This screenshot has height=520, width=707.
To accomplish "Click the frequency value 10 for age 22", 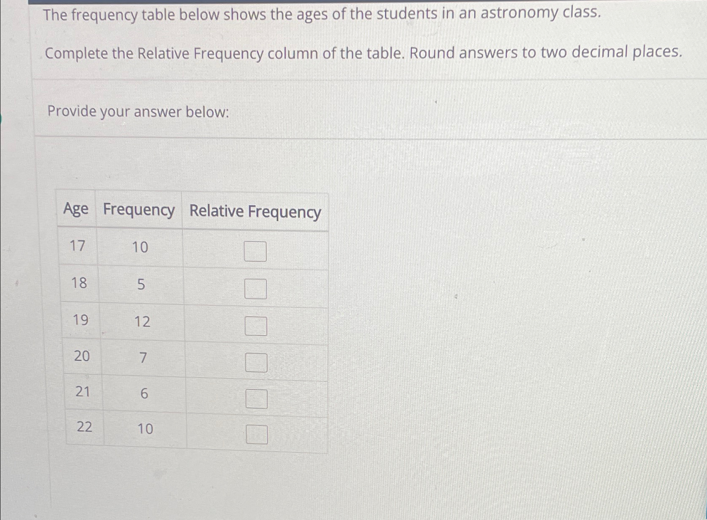I will (145, 429).
